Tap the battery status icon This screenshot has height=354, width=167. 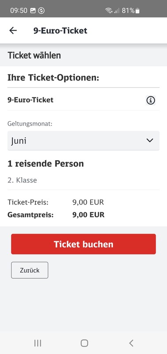coord(137,11)
